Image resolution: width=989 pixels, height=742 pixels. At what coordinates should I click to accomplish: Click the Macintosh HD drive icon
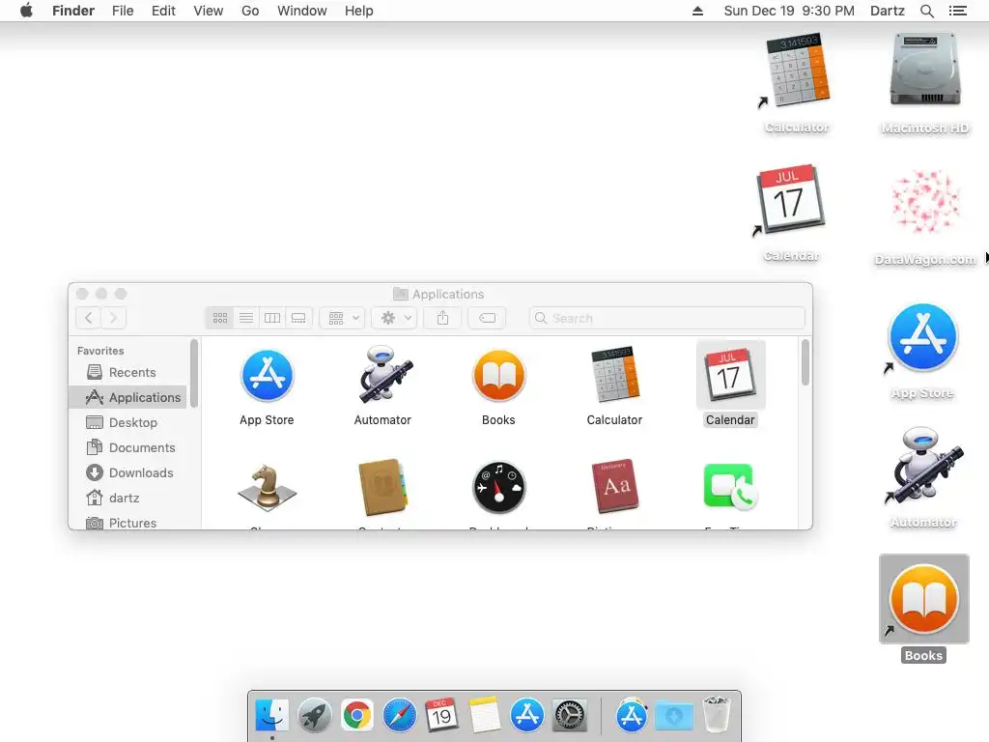[925, 70]
